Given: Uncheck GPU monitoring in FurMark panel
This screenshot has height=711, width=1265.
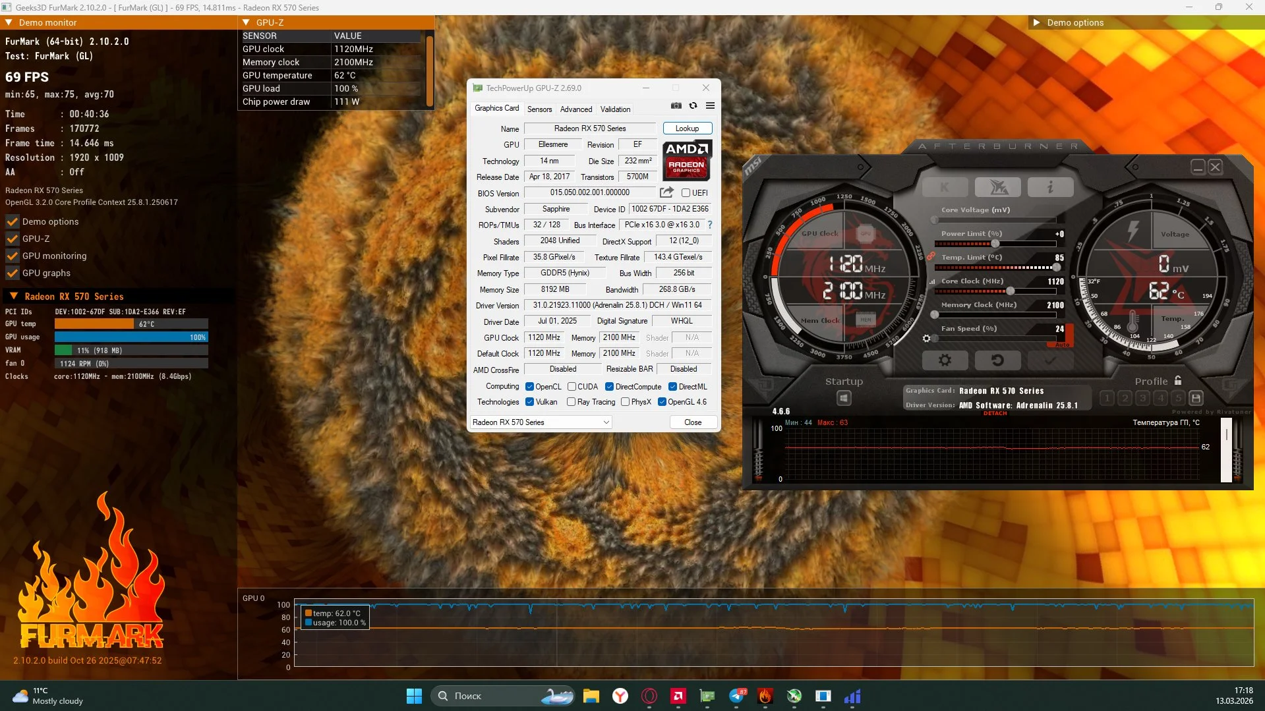Looking at the screenshot, I should pyautogui.click(x=13, y=256).
